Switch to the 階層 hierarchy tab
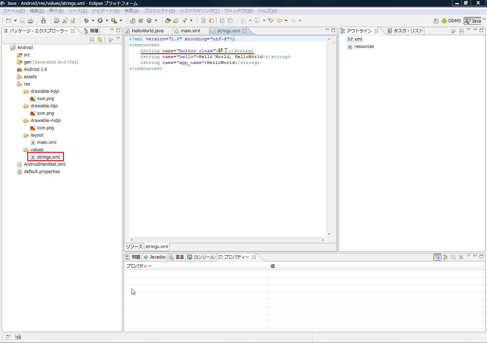The width and height of the screenshot is (487, 343). pyautogui.click(x=91, y=31)
